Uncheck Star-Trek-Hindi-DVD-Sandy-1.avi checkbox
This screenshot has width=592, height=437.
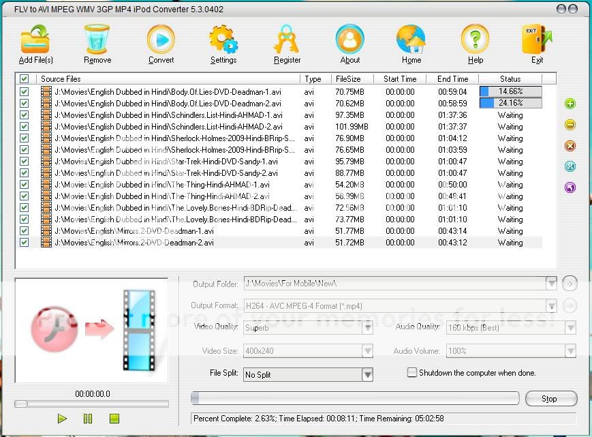(x=24, y=162)
